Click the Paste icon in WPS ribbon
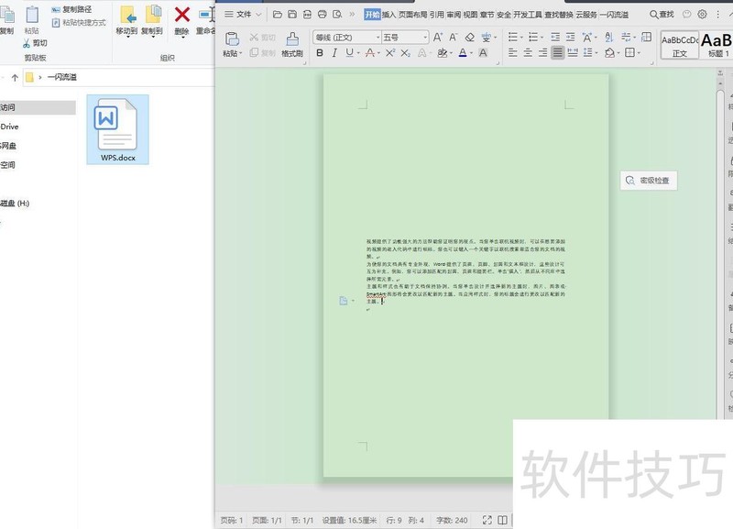733x529 pixels. click(233, 39)
